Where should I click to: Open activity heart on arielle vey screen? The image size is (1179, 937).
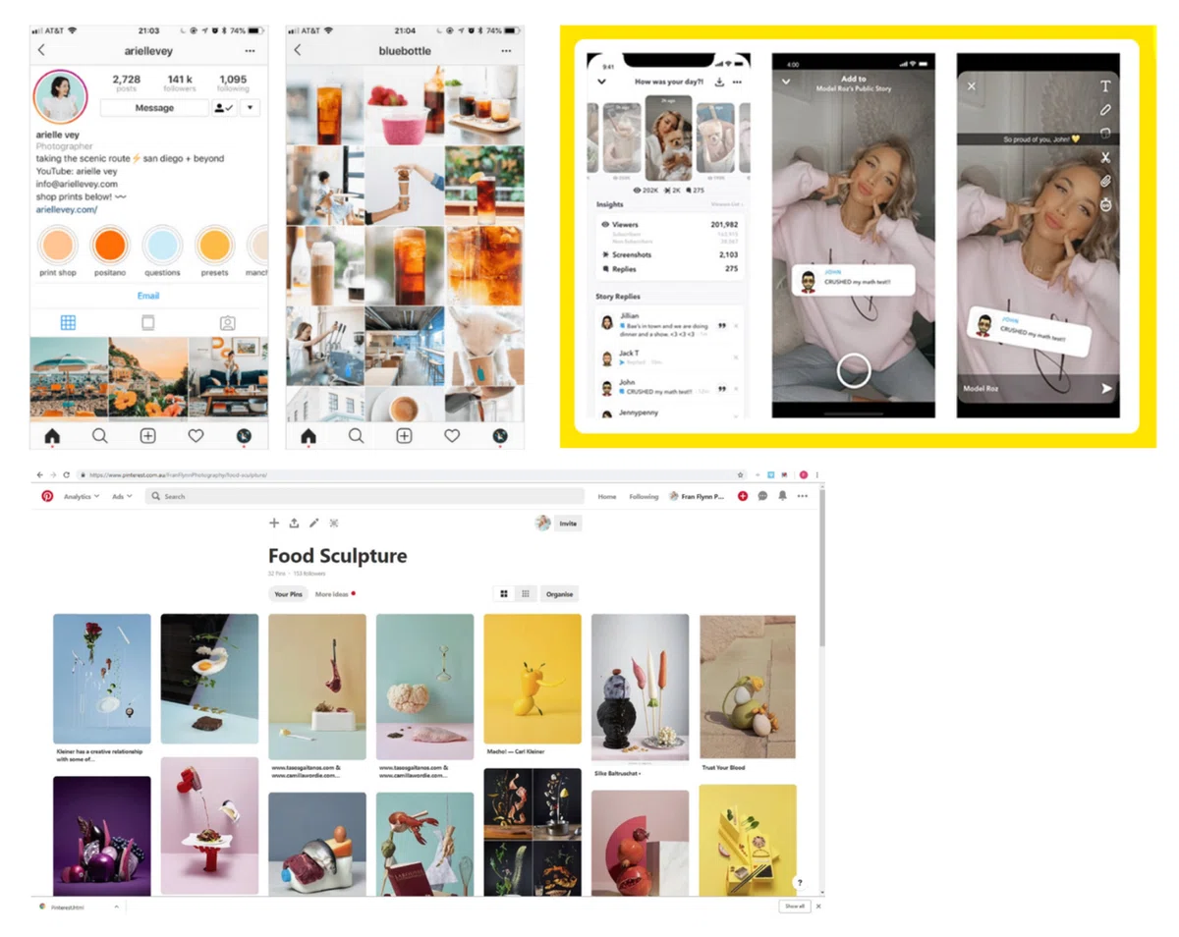(x=196, y=435)
